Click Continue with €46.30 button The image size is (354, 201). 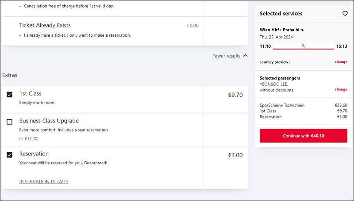click(303, 136)
